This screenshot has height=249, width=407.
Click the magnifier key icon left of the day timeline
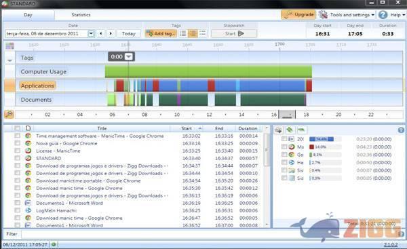point(9,114)
